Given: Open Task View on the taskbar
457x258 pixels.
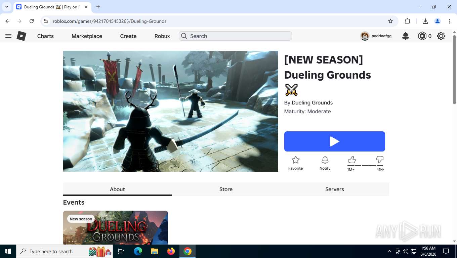Looking at the screenshot, I should pos(121,251).
